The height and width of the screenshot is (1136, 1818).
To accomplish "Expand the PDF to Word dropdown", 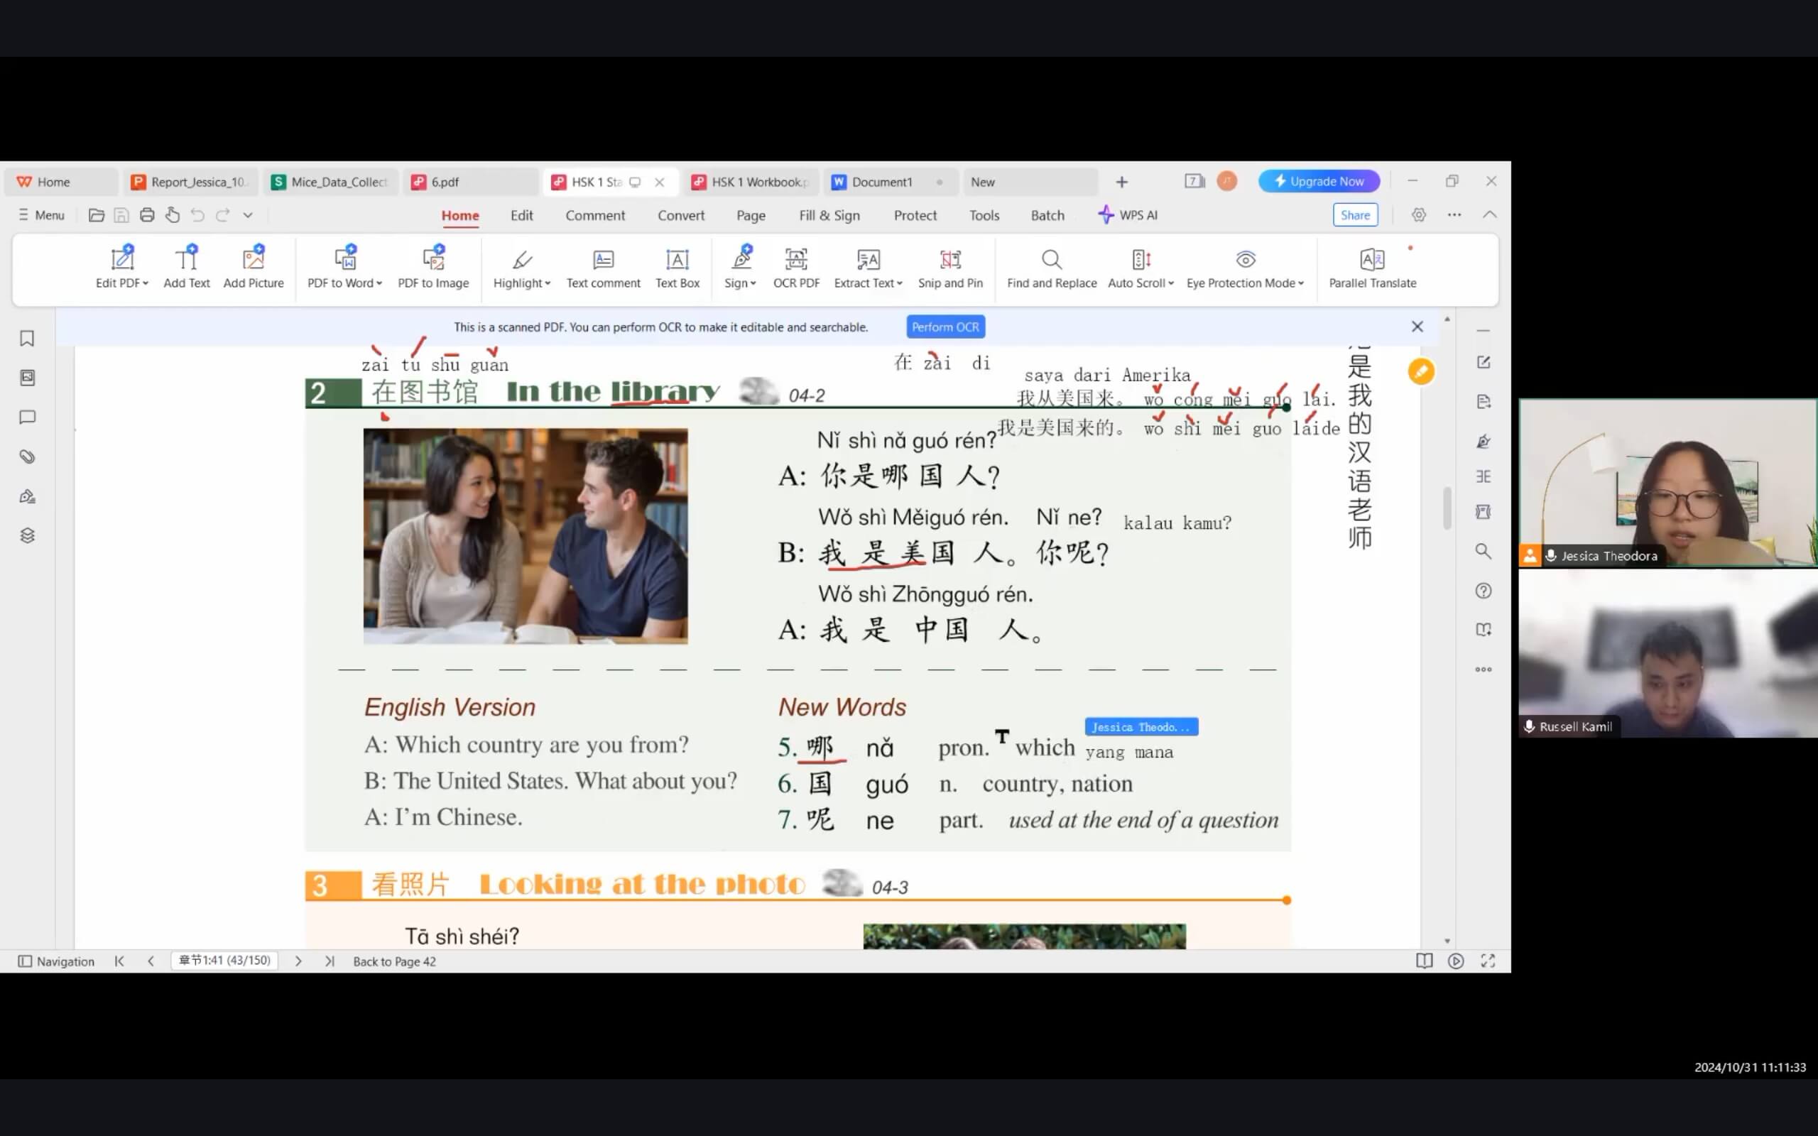I will pos(379,283).
